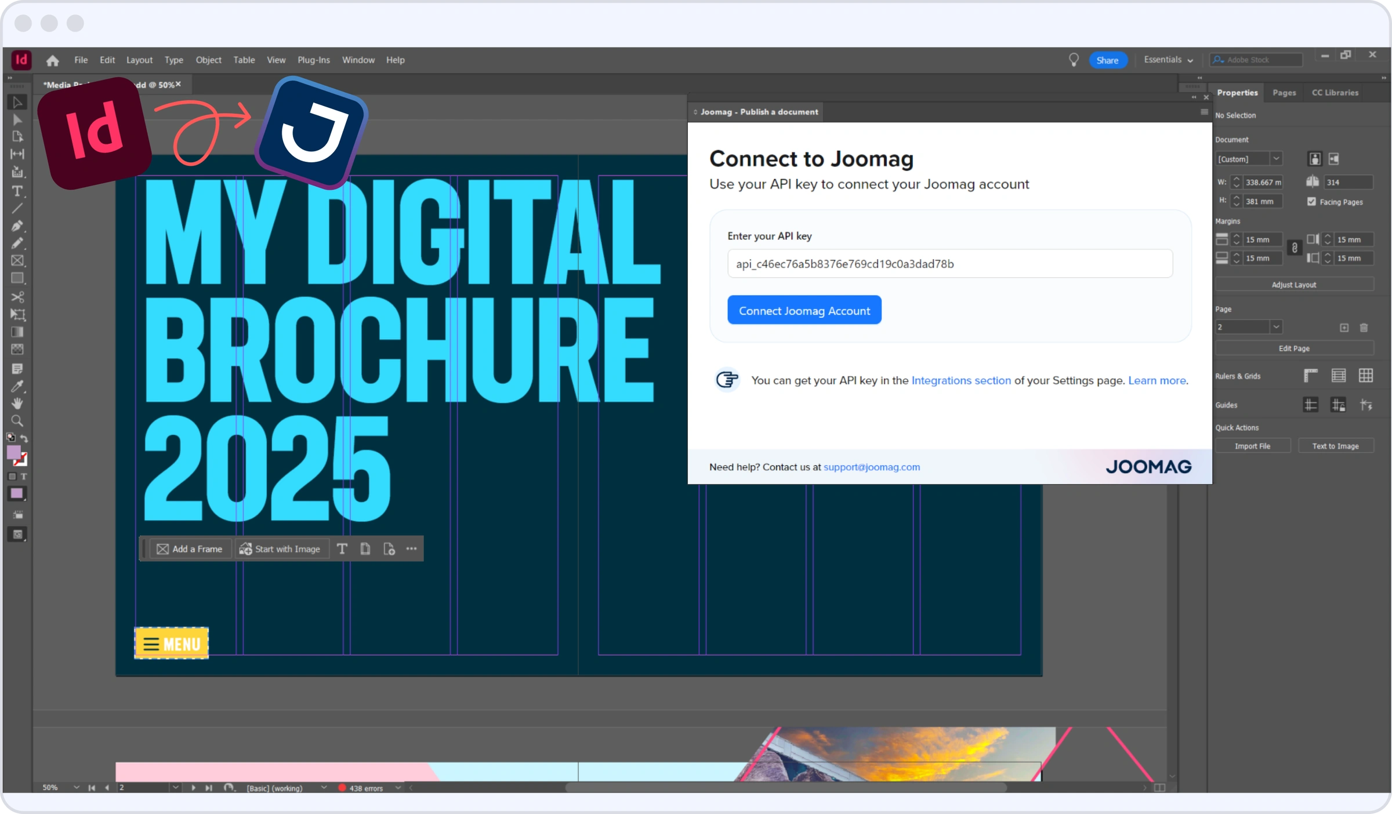Image resolution: width=1392 pixels, height=814 pixels.
Task: Click Connect Joomag Account button
Action: coord(804,310)
